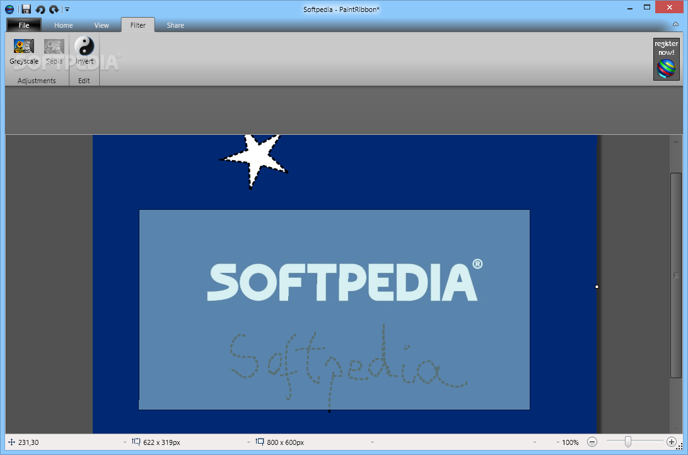Click the 100% zoom level text
The width and height of the screenshot is (688, 455).
coord(571,442)
